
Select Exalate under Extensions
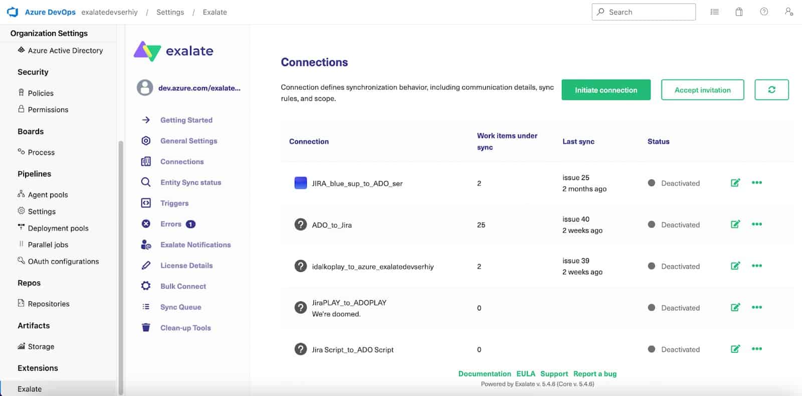(x=58, y=389)
